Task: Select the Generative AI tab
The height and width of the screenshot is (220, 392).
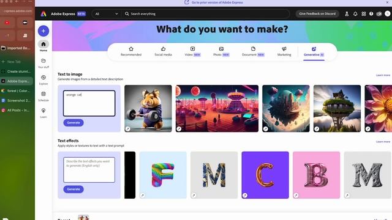Action: coord(314,51)
